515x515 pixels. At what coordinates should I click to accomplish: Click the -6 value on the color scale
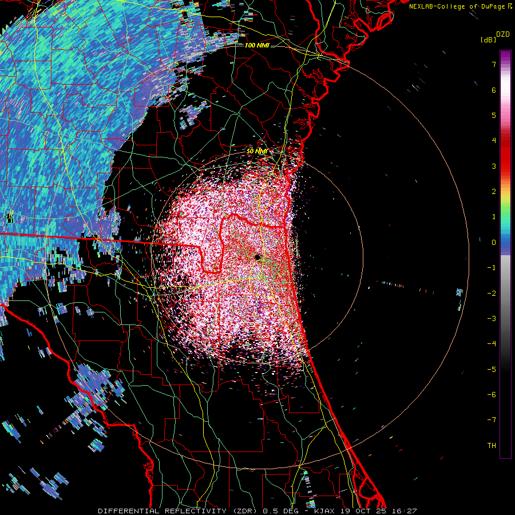492,395
